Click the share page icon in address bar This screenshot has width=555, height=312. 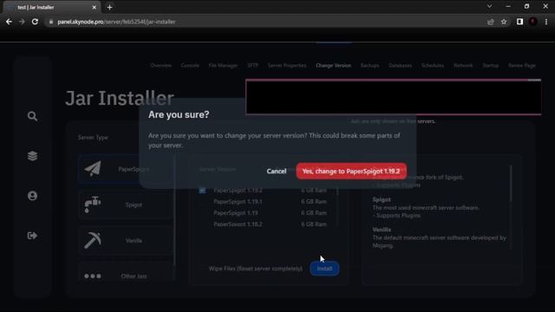(x=490, y=22)
